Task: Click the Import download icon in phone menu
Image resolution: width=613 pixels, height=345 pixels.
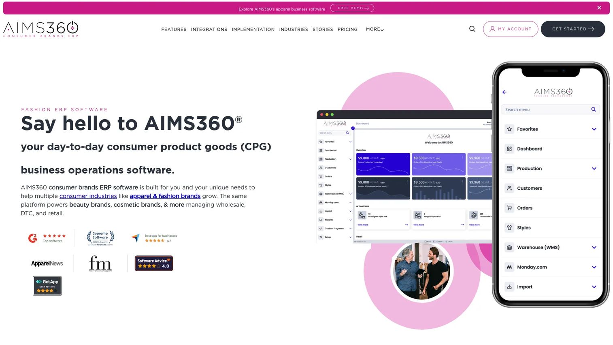Action: (509, 287)
